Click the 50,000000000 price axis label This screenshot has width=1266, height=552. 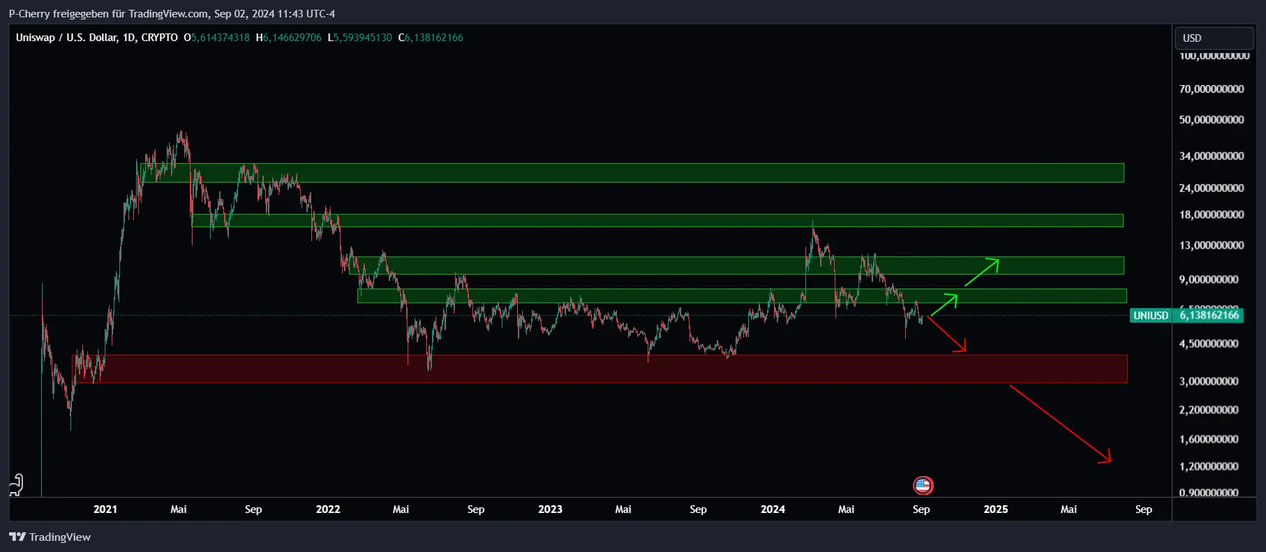1212,120
